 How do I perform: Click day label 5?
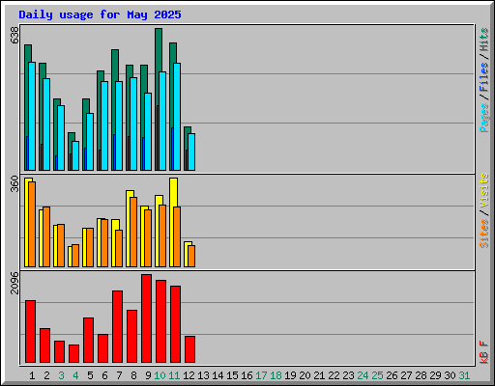[x=90, y=375]
